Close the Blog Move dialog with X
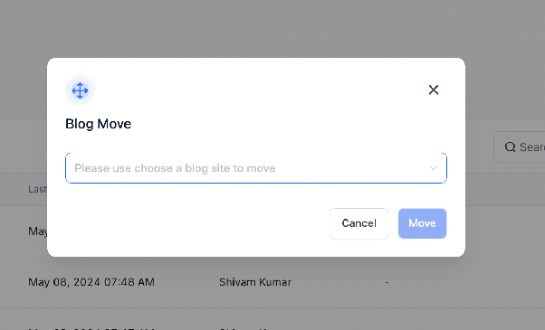 pyautogui.click(x=434, y=90)
